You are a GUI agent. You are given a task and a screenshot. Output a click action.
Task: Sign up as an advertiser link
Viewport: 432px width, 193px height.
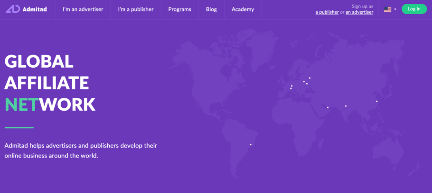(x=359, y=12)
